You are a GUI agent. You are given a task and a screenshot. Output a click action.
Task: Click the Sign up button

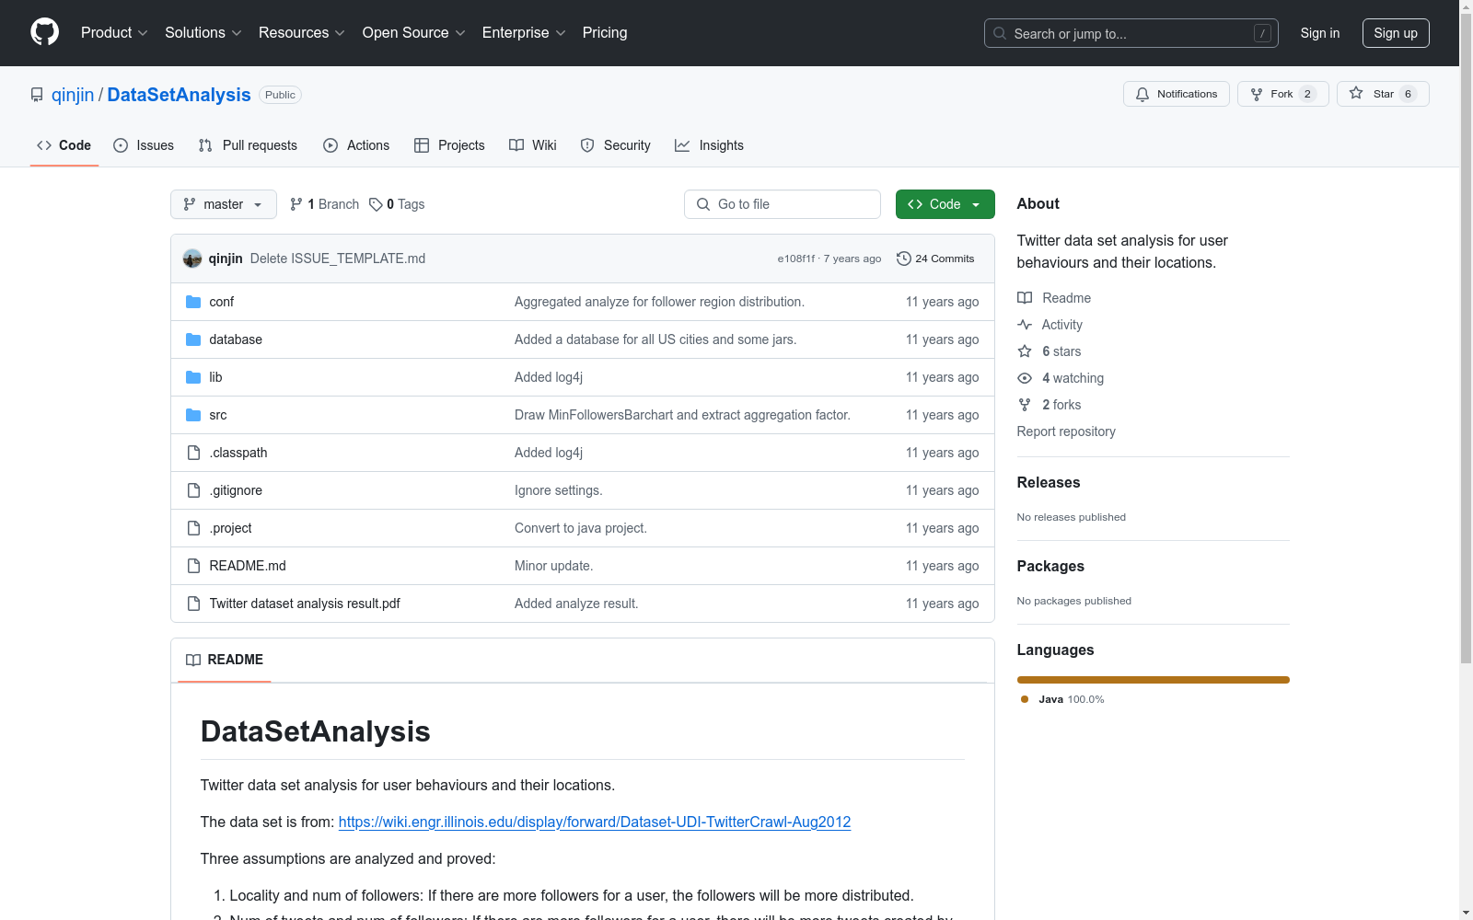point(1396,33)
